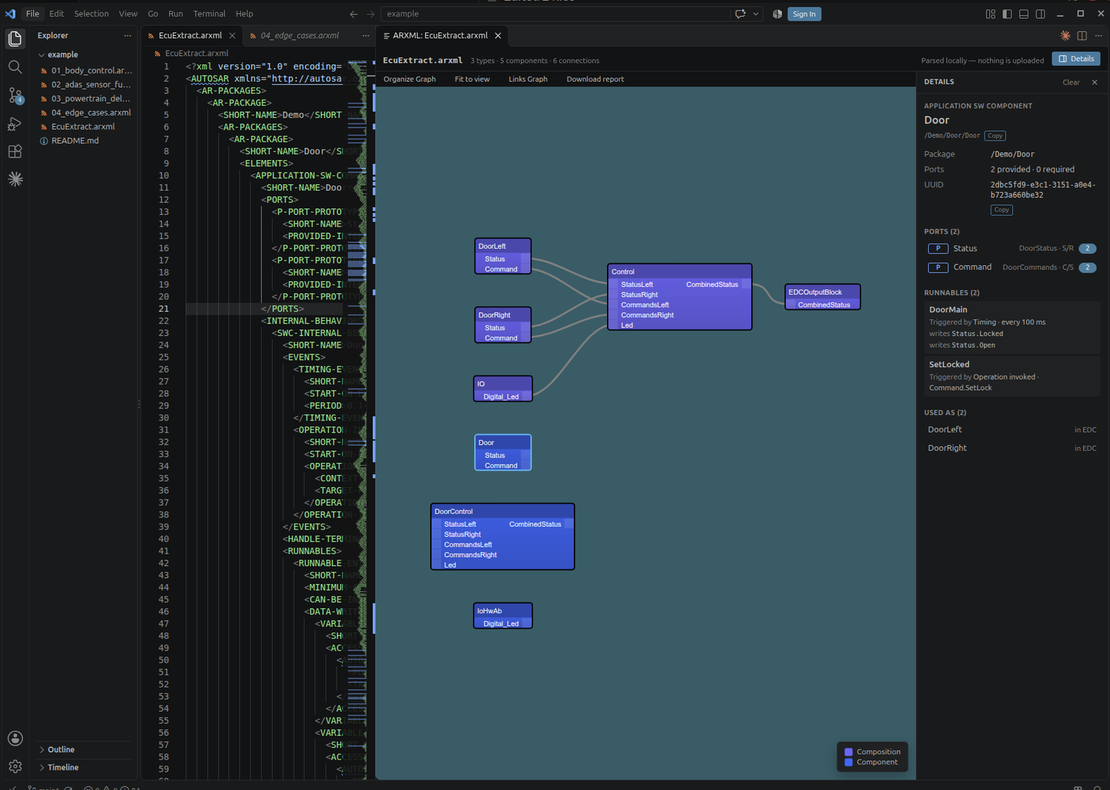This screenshot has width=1110, height=790.
Task: Close the ARXML: EcuExtract.arxml preview tab
Action: point(498,35)
